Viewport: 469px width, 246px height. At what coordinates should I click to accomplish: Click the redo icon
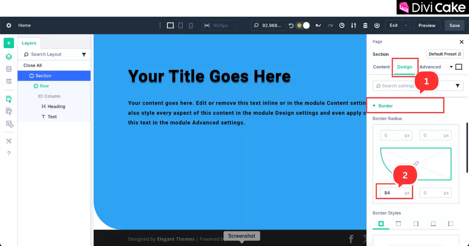[330, 25]
